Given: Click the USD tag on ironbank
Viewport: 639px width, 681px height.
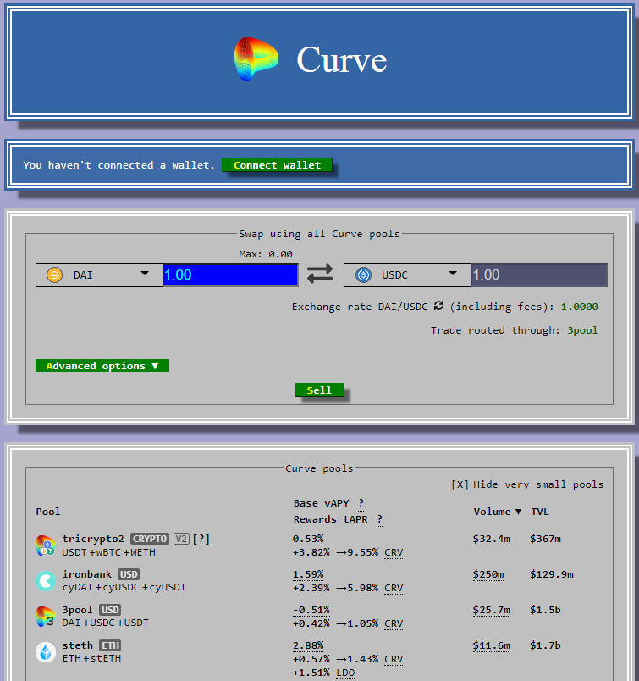Looking at the screenshot, I should pyautogui.click(x=129, y=574).
